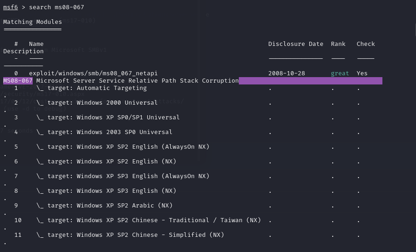Select the Windows 2003 SP0 Universal target
The image size is (416, 252).
pyautogui.click(x=110, y=132)
